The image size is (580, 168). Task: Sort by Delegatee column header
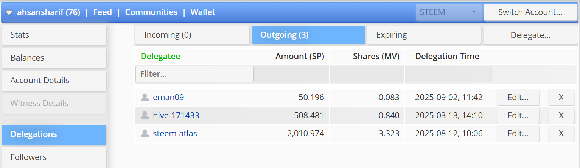pos(160,56)
